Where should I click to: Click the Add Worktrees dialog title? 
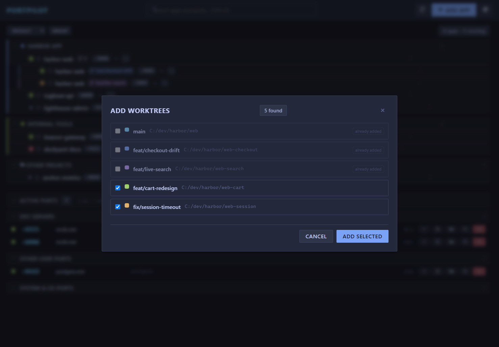click(x=140, y=111)
